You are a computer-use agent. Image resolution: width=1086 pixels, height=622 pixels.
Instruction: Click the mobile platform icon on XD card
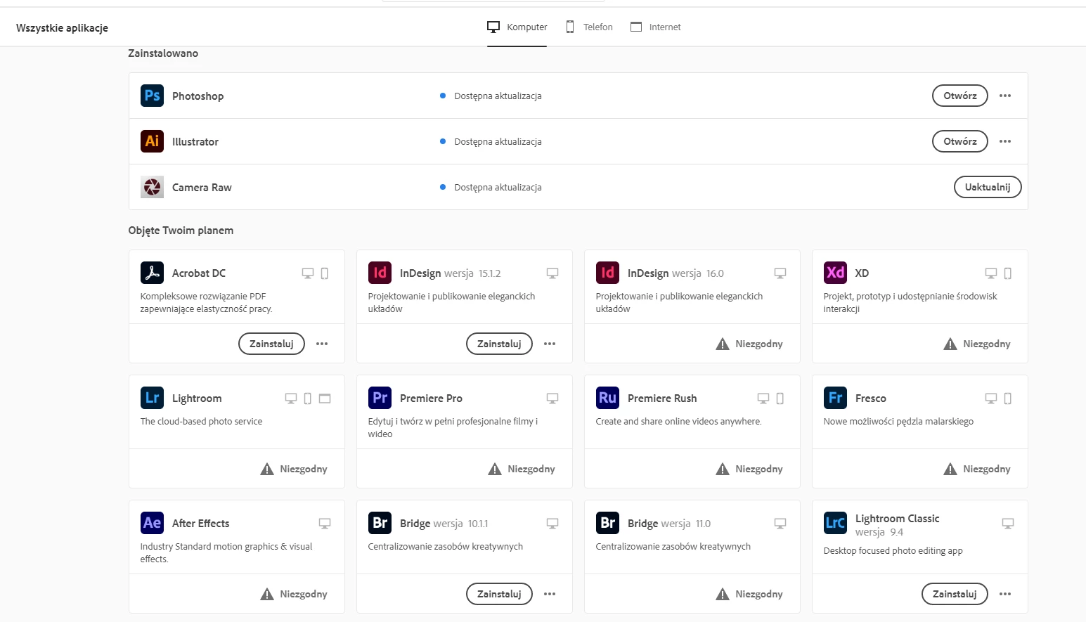(x=1008, y=273)
